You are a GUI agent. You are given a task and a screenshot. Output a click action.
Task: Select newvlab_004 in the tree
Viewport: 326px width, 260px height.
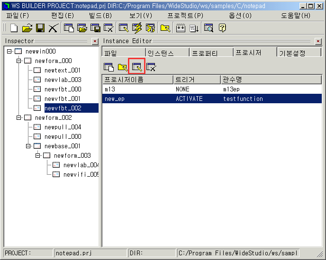81,165
